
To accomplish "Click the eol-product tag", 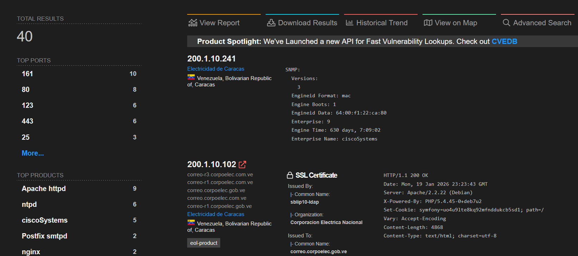I will (204, 243).
